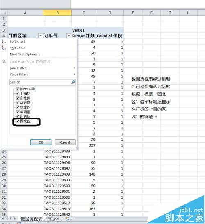Click Clear Filter From 目的区域 entry

(30, 62)
